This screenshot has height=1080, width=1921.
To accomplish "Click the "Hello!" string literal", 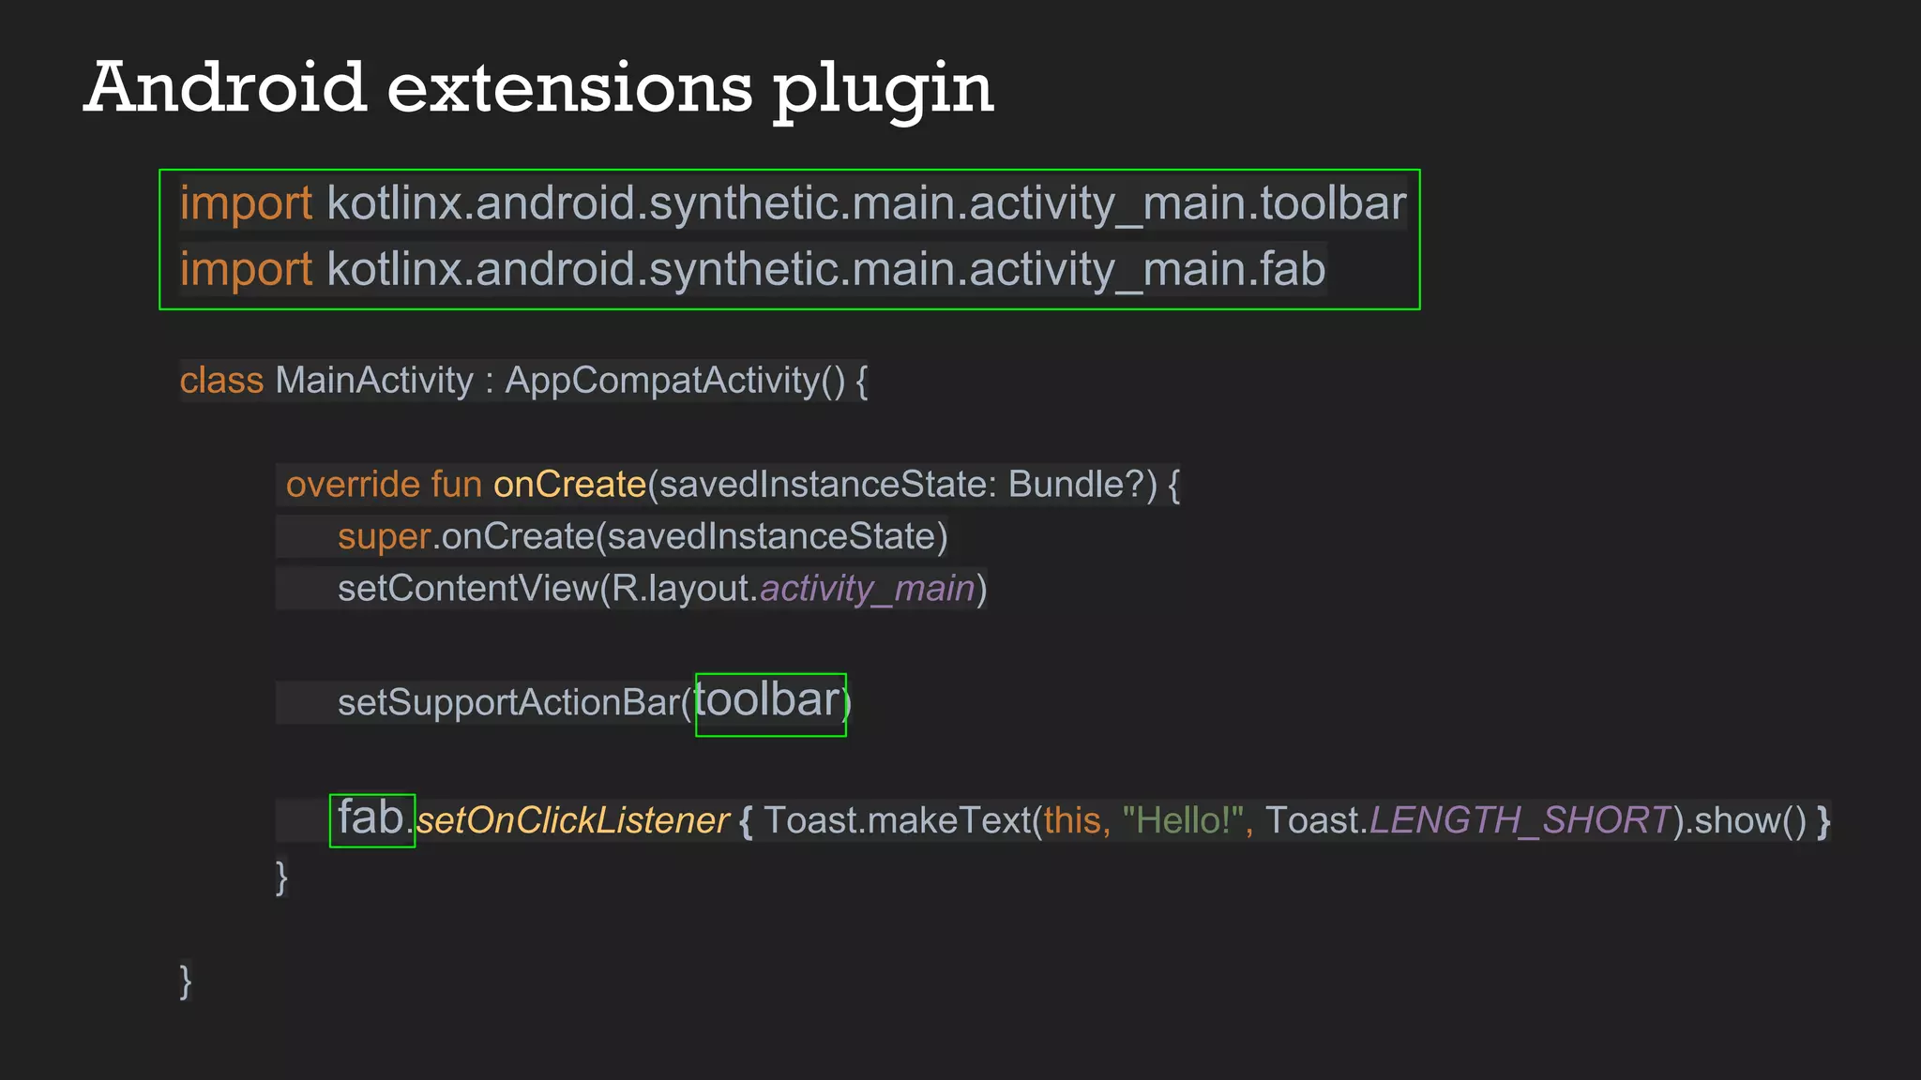I will pyautogui.click(x=1183, y=820).
